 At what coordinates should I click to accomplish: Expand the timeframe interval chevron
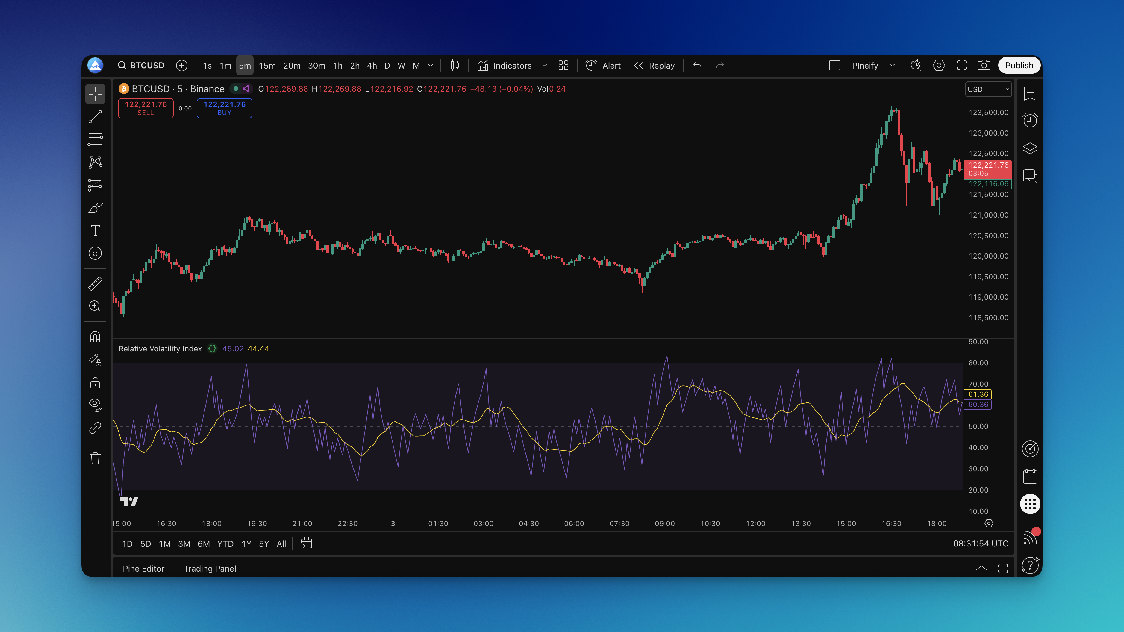coord(431,66)
